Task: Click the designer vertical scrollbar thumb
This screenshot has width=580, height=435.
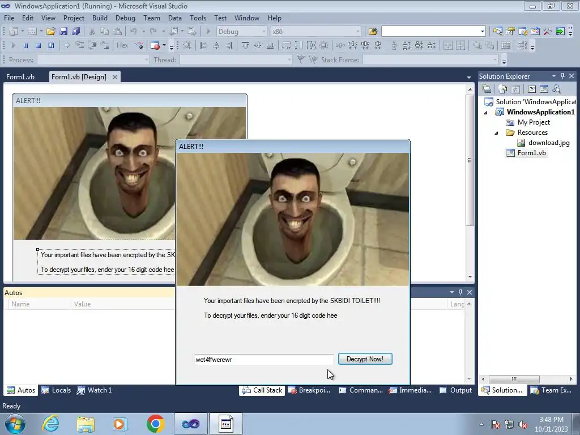Action: click(x=470, y=160)
